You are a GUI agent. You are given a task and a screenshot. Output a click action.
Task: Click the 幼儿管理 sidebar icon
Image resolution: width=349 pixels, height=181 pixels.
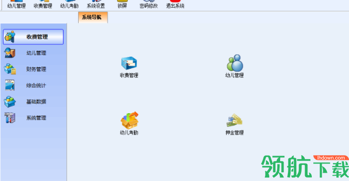click(10, 53)
